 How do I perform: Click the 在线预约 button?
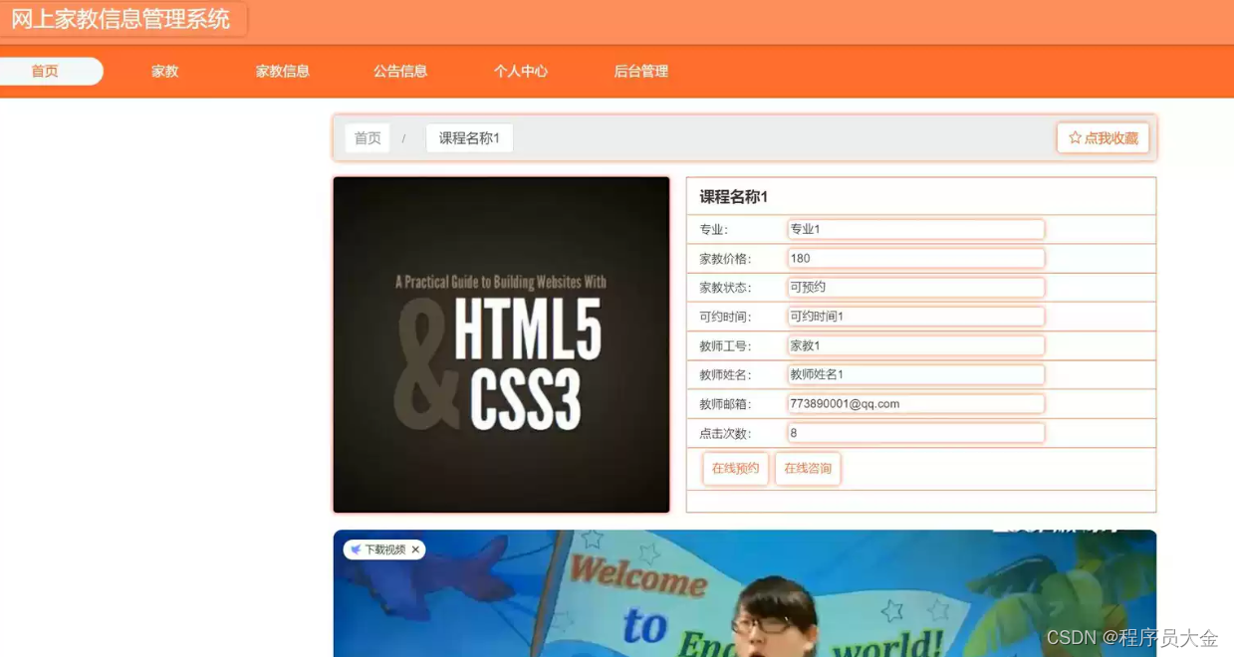[735, 468]
